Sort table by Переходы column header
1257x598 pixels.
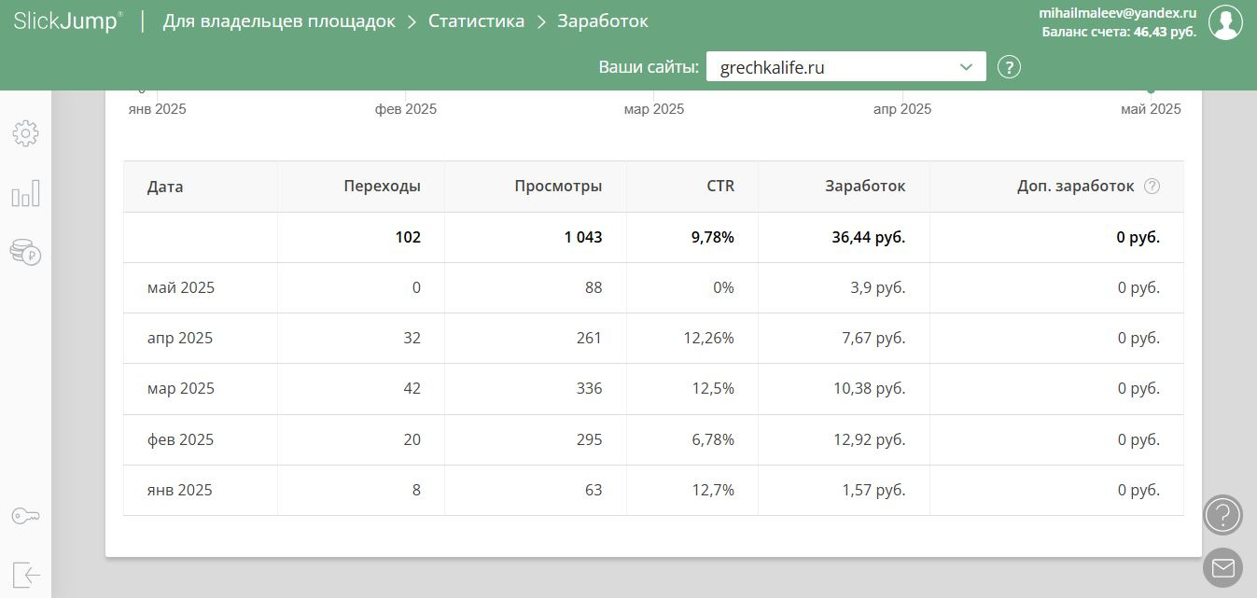click(x=382, y=187)
